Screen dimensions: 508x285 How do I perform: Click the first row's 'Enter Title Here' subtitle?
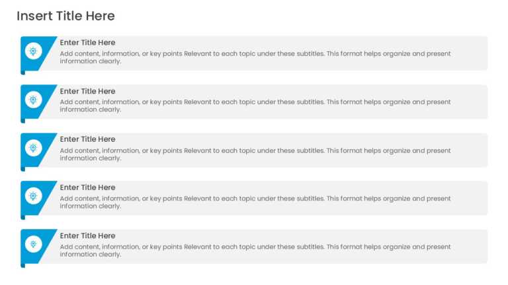[87, 43]
